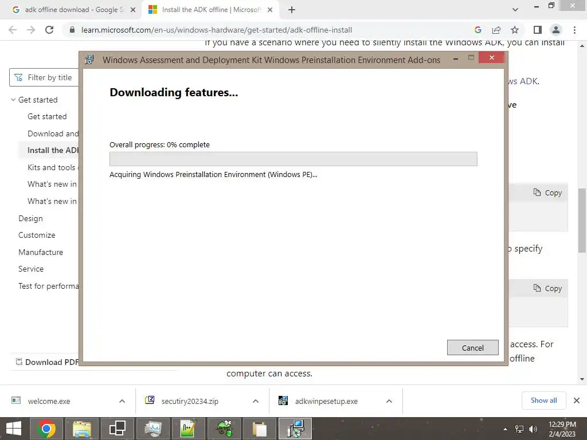Minimize the ADK setup window

tap(456, 58)
